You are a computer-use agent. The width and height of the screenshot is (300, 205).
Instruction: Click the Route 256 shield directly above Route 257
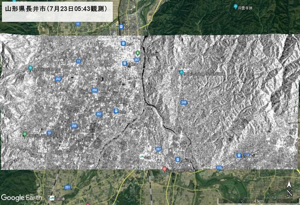tap(94, 90)
